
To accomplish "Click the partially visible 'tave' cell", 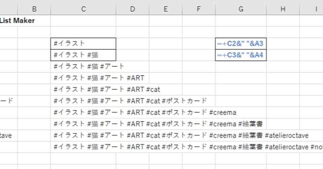I will pos(8,136).
